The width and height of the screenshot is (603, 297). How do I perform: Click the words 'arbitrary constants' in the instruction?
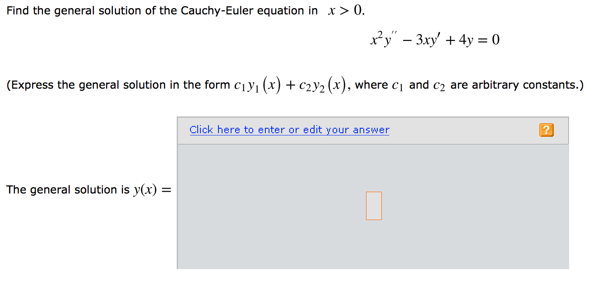(524, 85)
